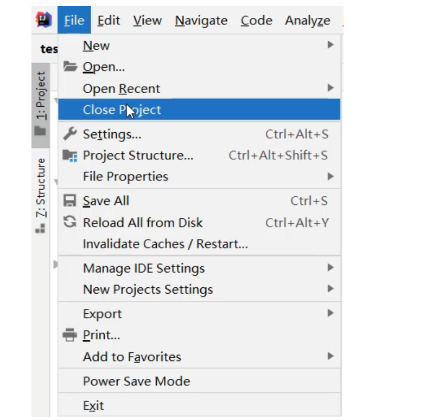
Task: Open the 1: Project side tab
Action: coord(41,96)
